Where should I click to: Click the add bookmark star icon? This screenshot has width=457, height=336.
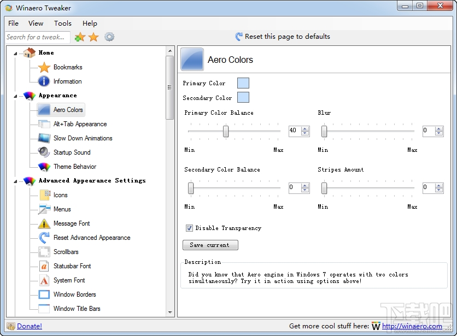[x=80, y=37]
